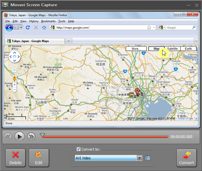Image resolution: width=202 pixels, height=171 pixels.
Task: Open format settings icon beside AVI Video
Action: pos(148,158)
